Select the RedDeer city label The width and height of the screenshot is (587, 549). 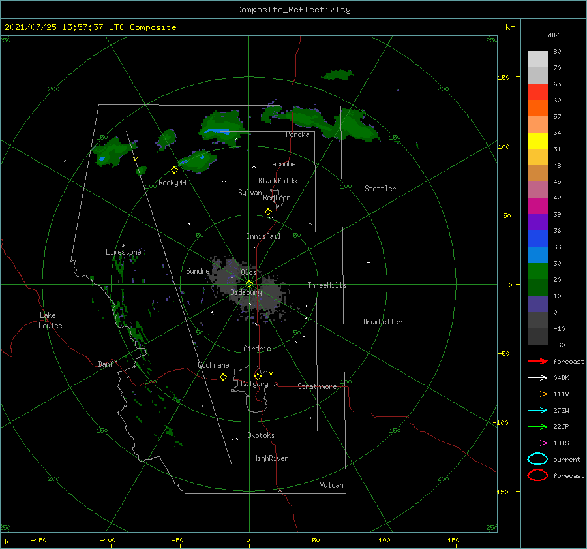pos(277,198)
